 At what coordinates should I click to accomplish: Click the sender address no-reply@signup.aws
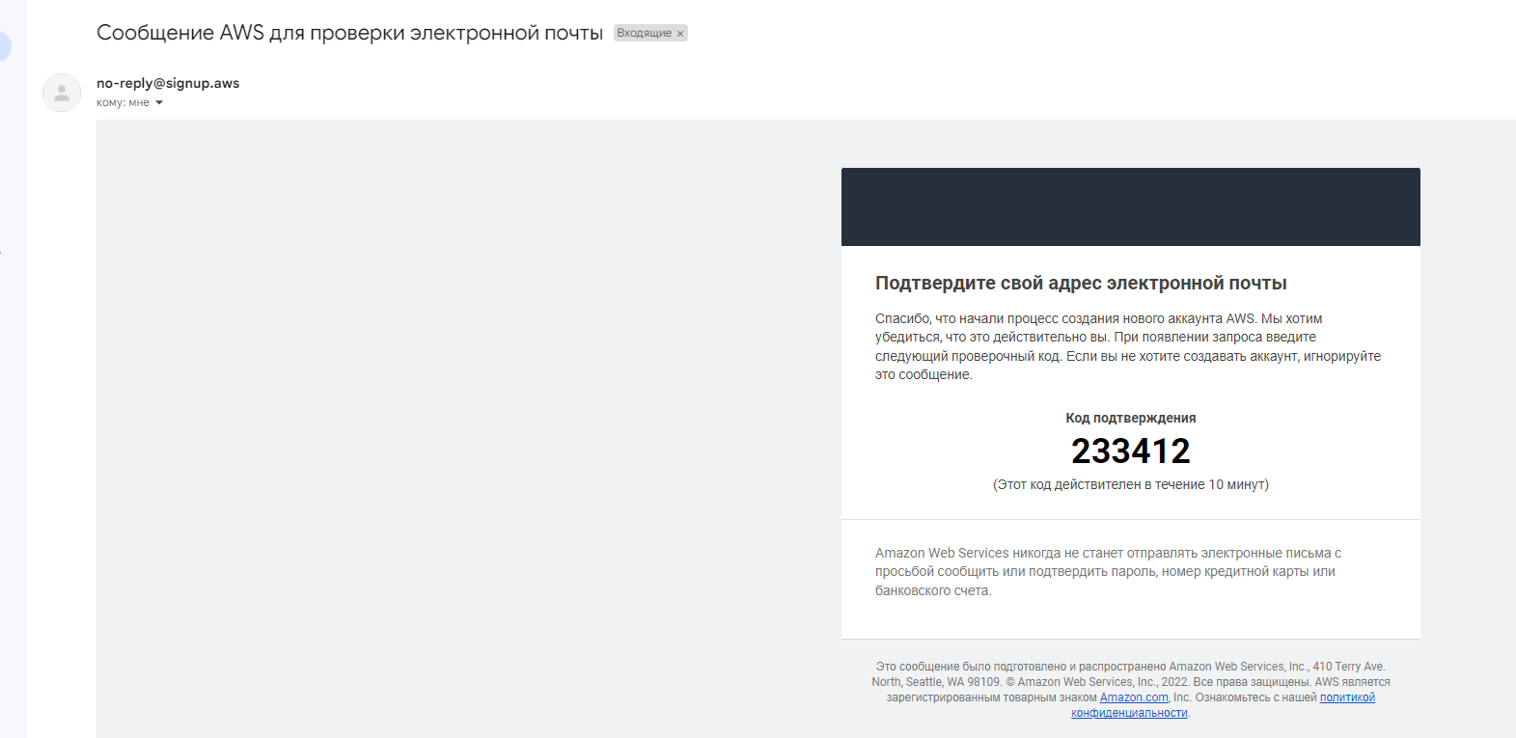168,83
